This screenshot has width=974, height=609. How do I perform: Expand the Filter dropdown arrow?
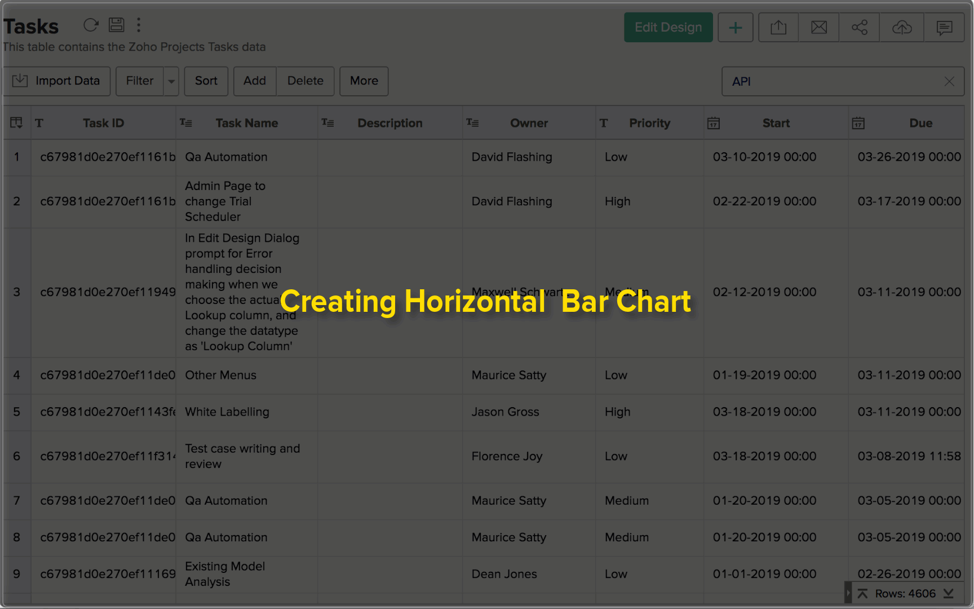pyautogui.click(x=171, y=82)
